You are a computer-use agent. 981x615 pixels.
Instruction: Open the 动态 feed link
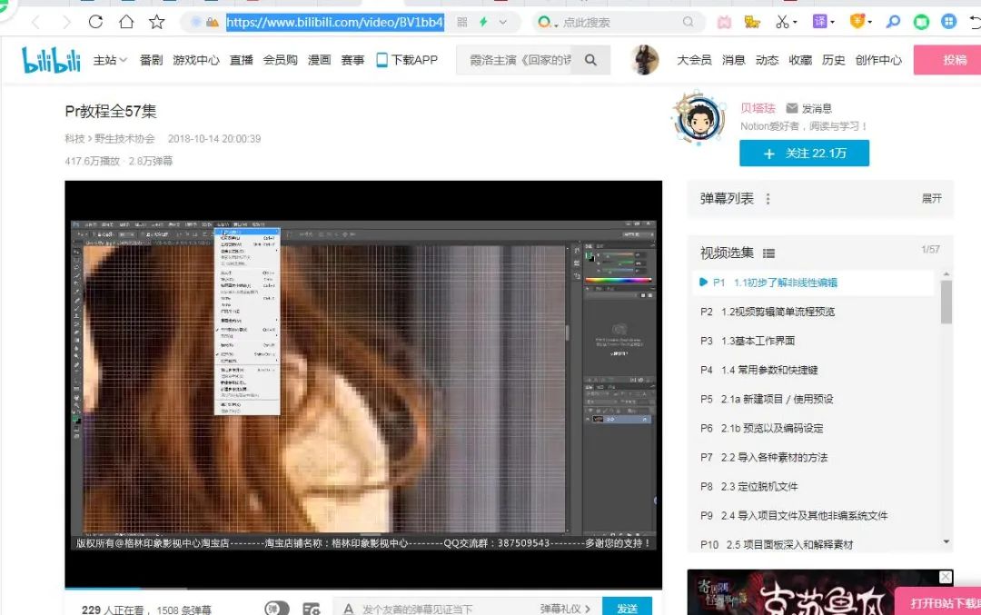(x=767, y=60)
